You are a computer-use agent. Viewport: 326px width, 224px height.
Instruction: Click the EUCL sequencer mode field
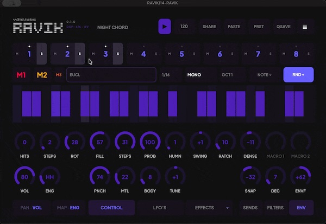pyautogui.click(x=111, y=75)
